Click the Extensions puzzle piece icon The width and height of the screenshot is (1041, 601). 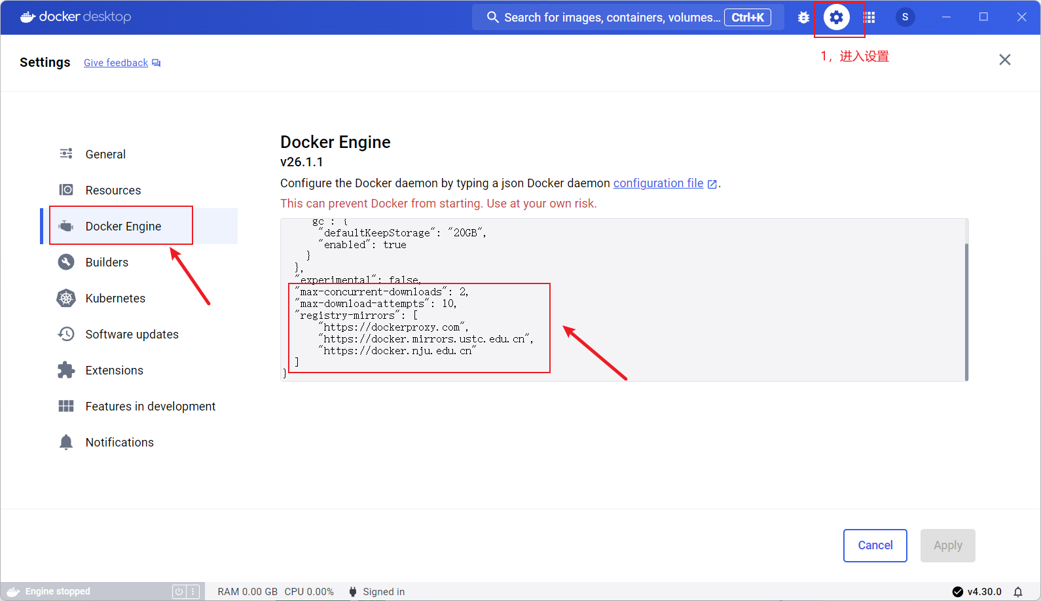tap(66, 371)
